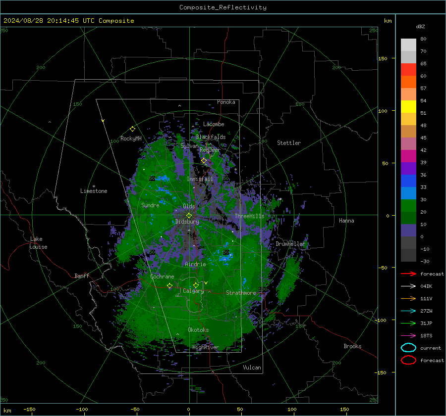This screenshot has height=416, width=446.
Task: Click the yellow diamond marker below Cochrane
Action: coord(169,286)
